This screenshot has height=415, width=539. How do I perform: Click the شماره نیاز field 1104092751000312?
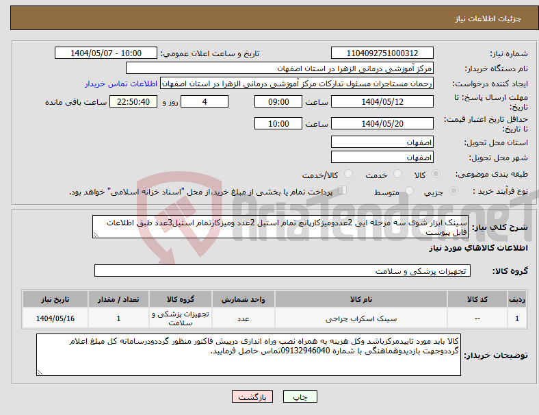[x=382, y=53]
